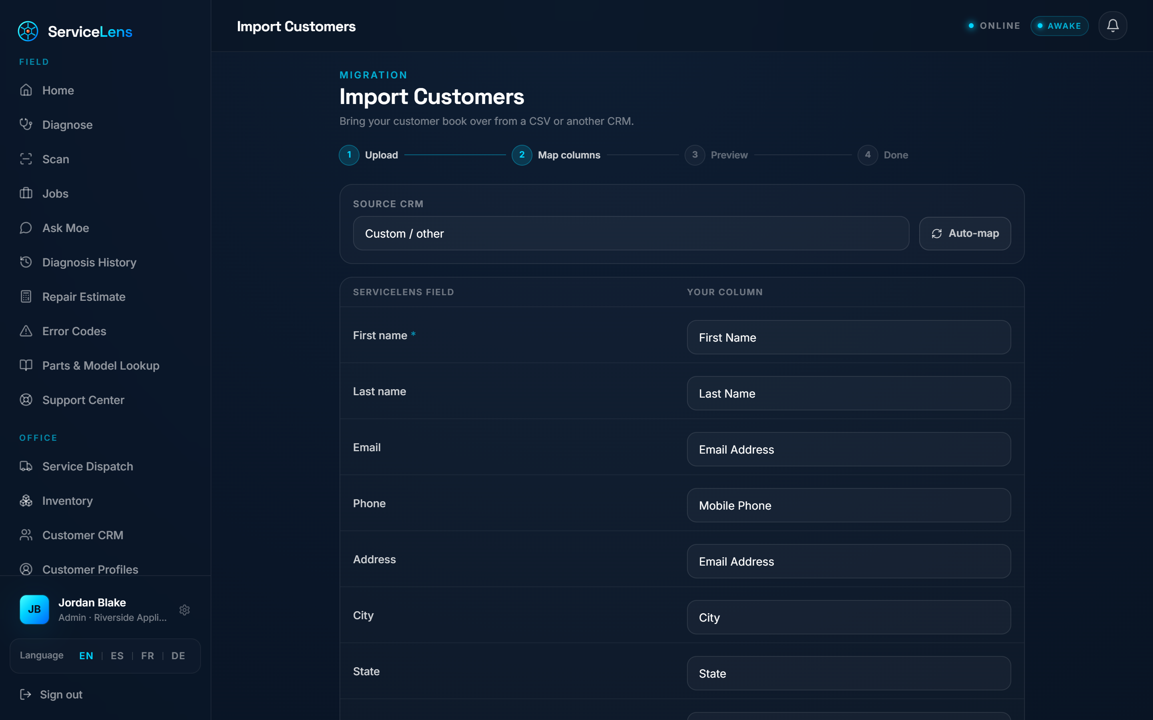Click the Jordan Blake profile name
The image size is (1153, 720).
92,602
